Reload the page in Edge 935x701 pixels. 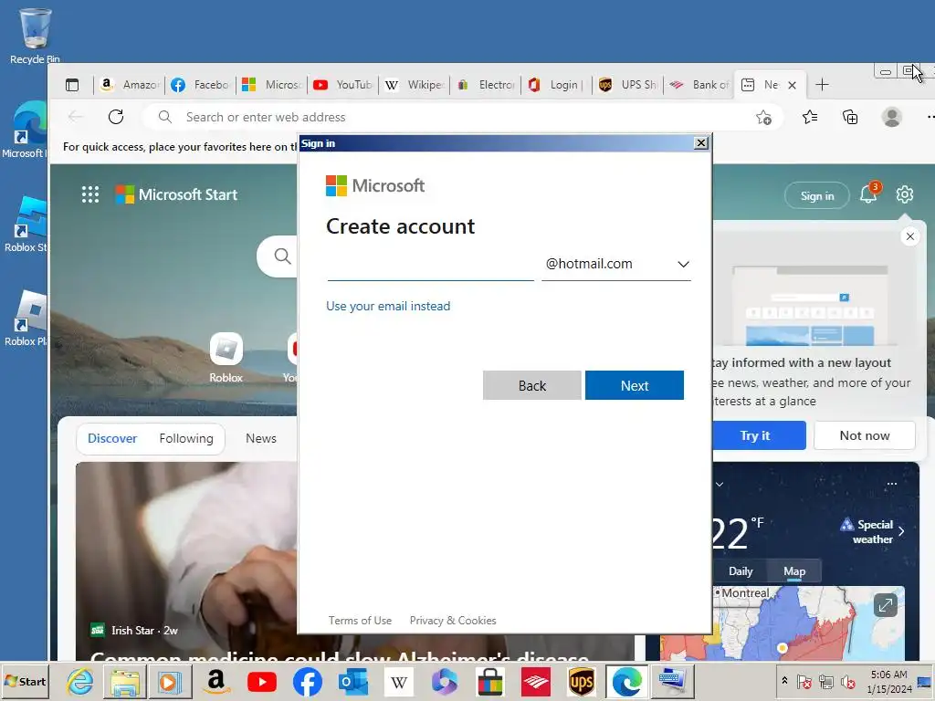click(x=116, y=117)
